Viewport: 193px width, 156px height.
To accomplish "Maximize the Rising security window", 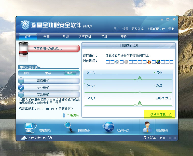I will 168,19.
